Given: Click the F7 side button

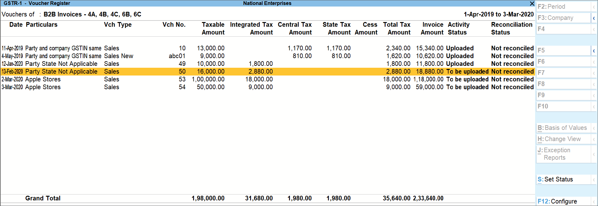Looking at the screenshot, I should [563, 73].
